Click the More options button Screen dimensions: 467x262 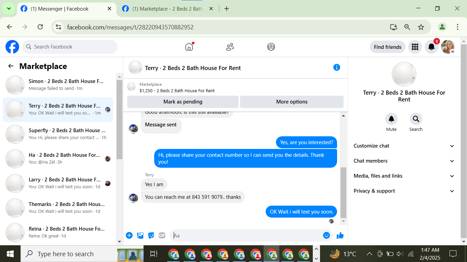tap(292, 102)
